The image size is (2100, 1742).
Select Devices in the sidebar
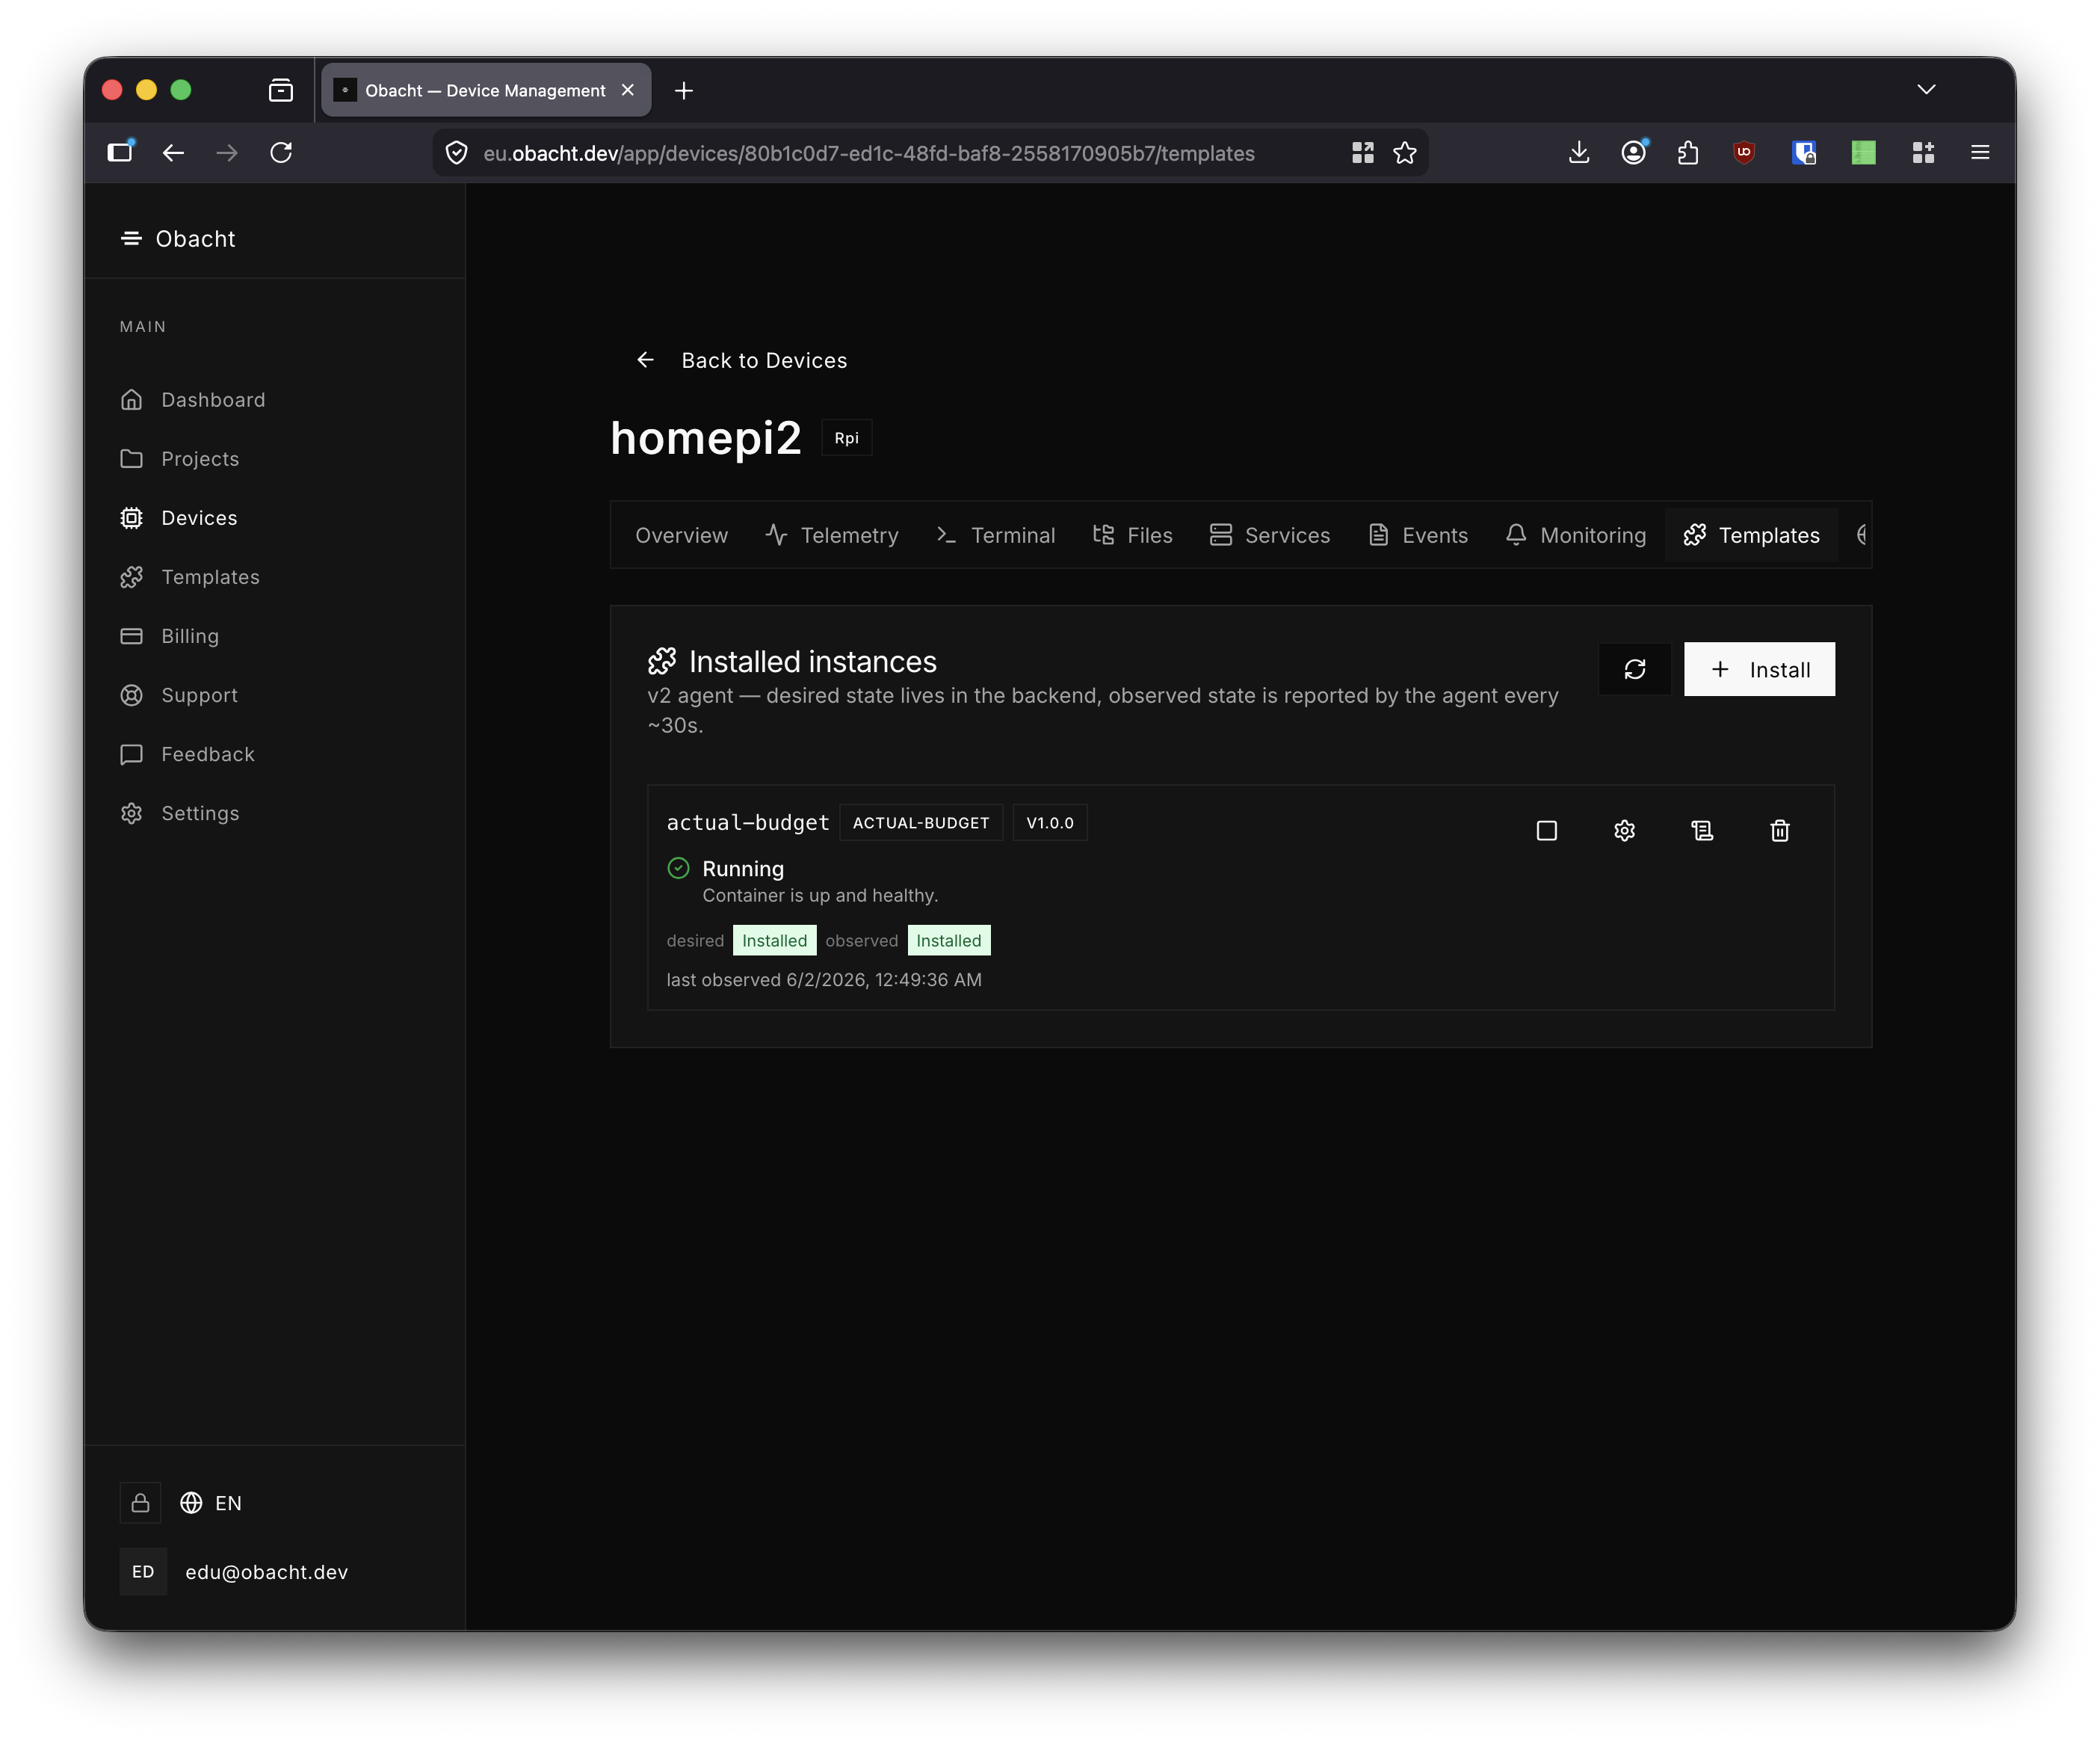178,518
